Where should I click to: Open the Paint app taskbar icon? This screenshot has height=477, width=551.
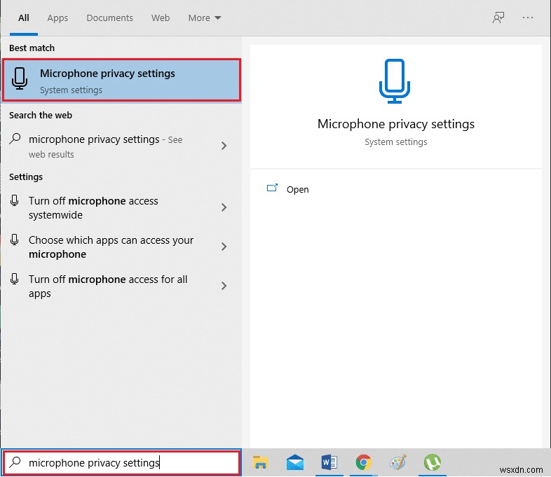pyautogui.click(x=397, y=462)
